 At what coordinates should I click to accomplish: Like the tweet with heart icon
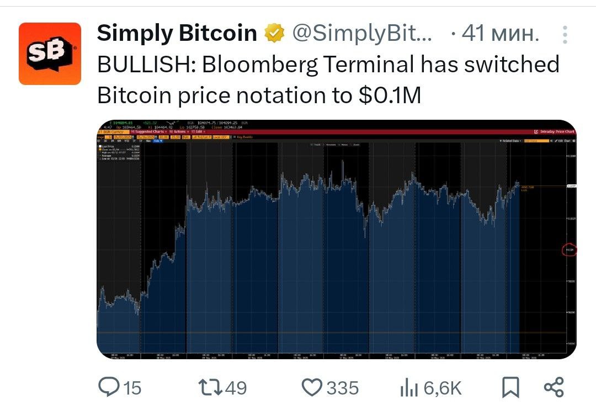312,387
